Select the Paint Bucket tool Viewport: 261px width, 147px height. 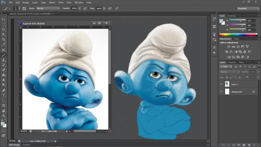click(x=4, y=75)
